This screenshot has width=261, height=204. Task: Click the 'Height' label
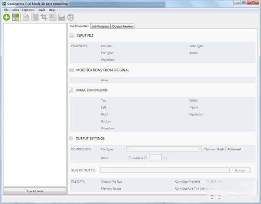pos(194,107)
